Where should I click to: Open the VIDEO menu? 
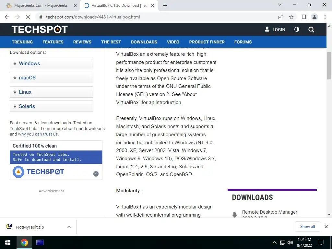173,42
